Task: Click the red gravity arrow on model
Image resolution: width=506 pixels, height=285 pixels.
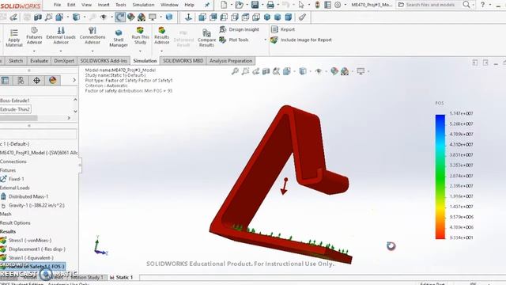Action: 285,186
